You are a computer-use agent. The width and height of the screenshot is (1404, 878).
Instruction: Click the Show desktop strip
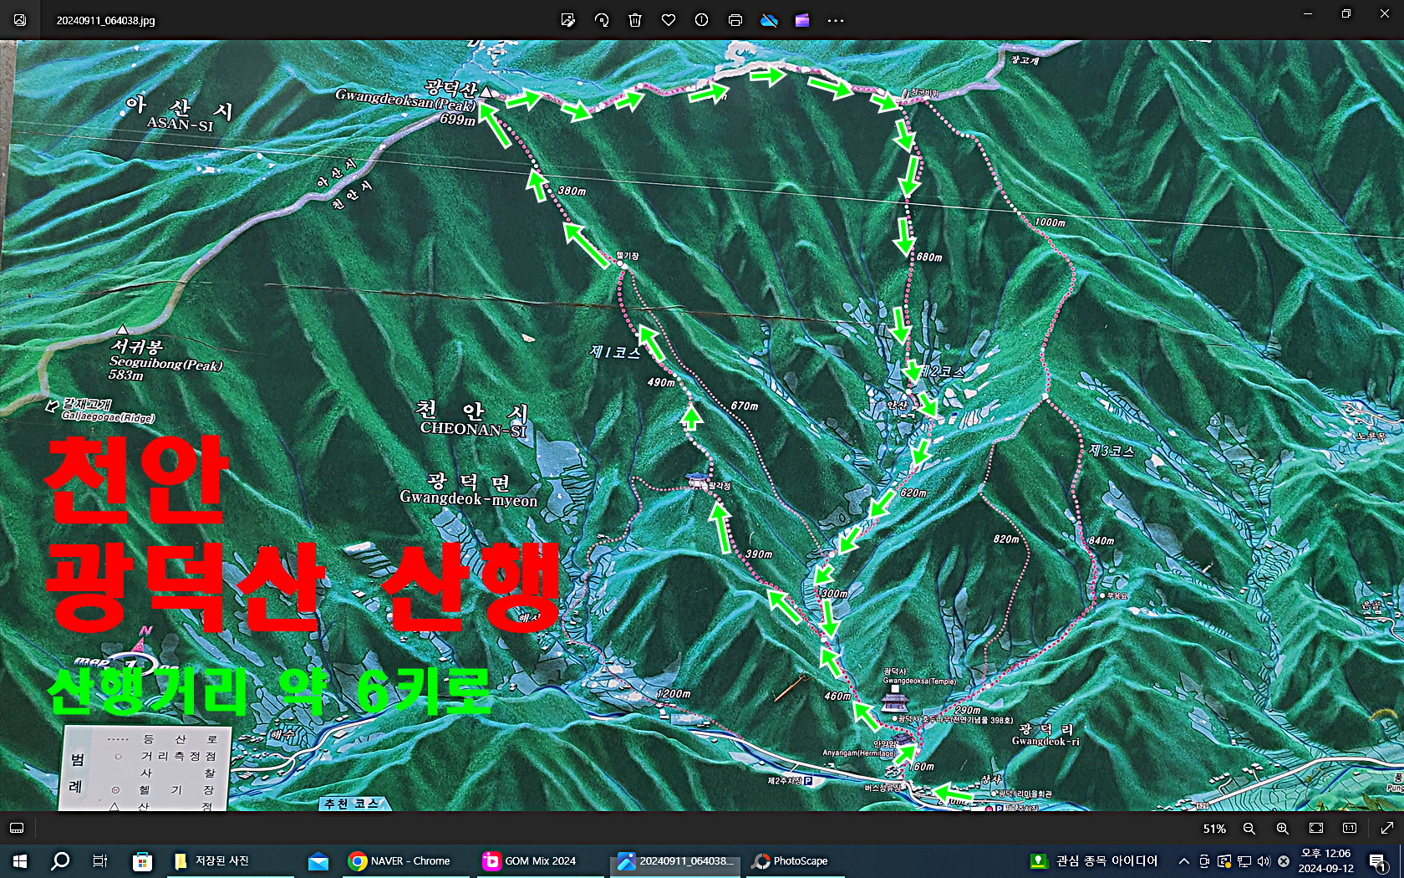1401,860
